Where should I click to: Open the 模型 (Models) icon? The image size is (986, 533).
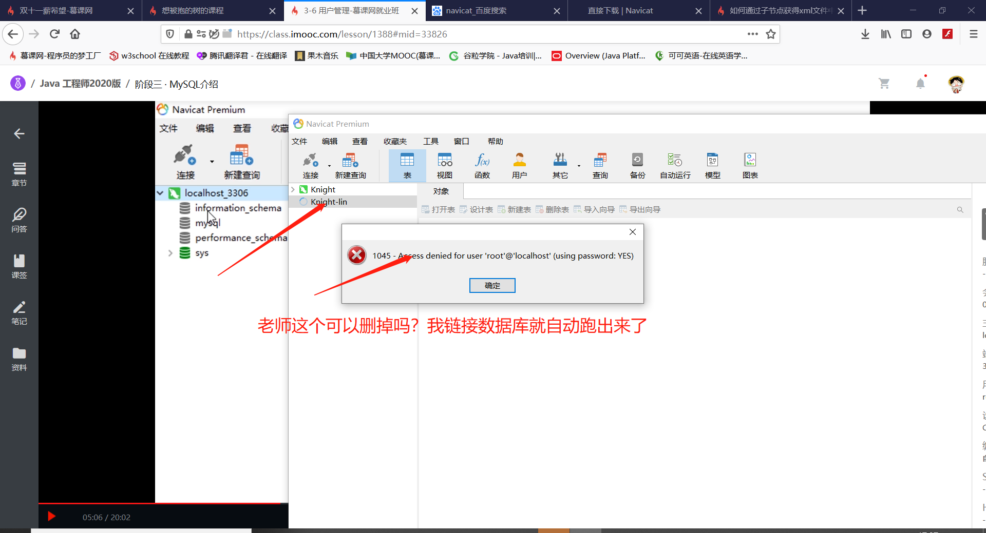(x=712, y=164)
